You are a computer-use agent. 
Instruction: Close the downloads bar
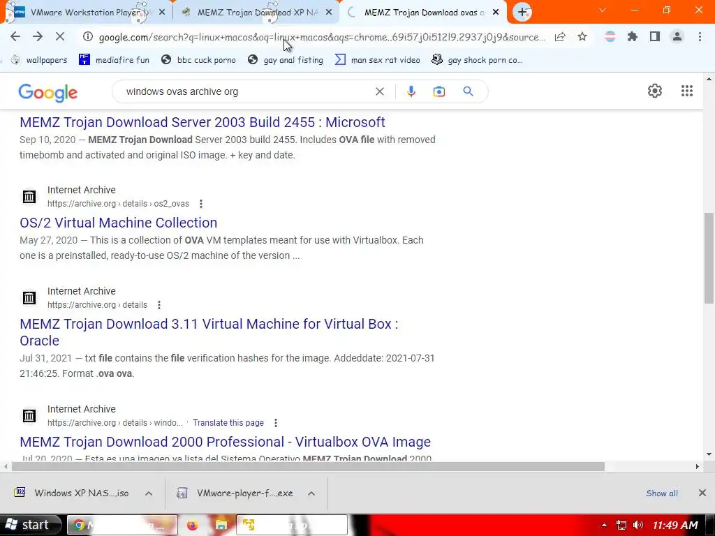702,493
